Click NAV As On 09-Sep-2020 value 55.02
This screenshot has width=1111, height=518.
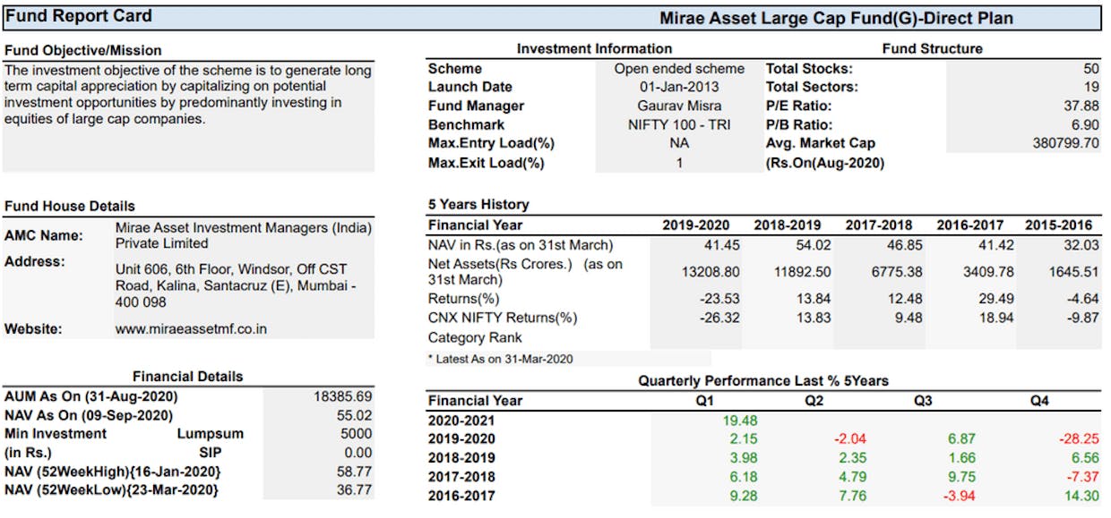[353, 415]
